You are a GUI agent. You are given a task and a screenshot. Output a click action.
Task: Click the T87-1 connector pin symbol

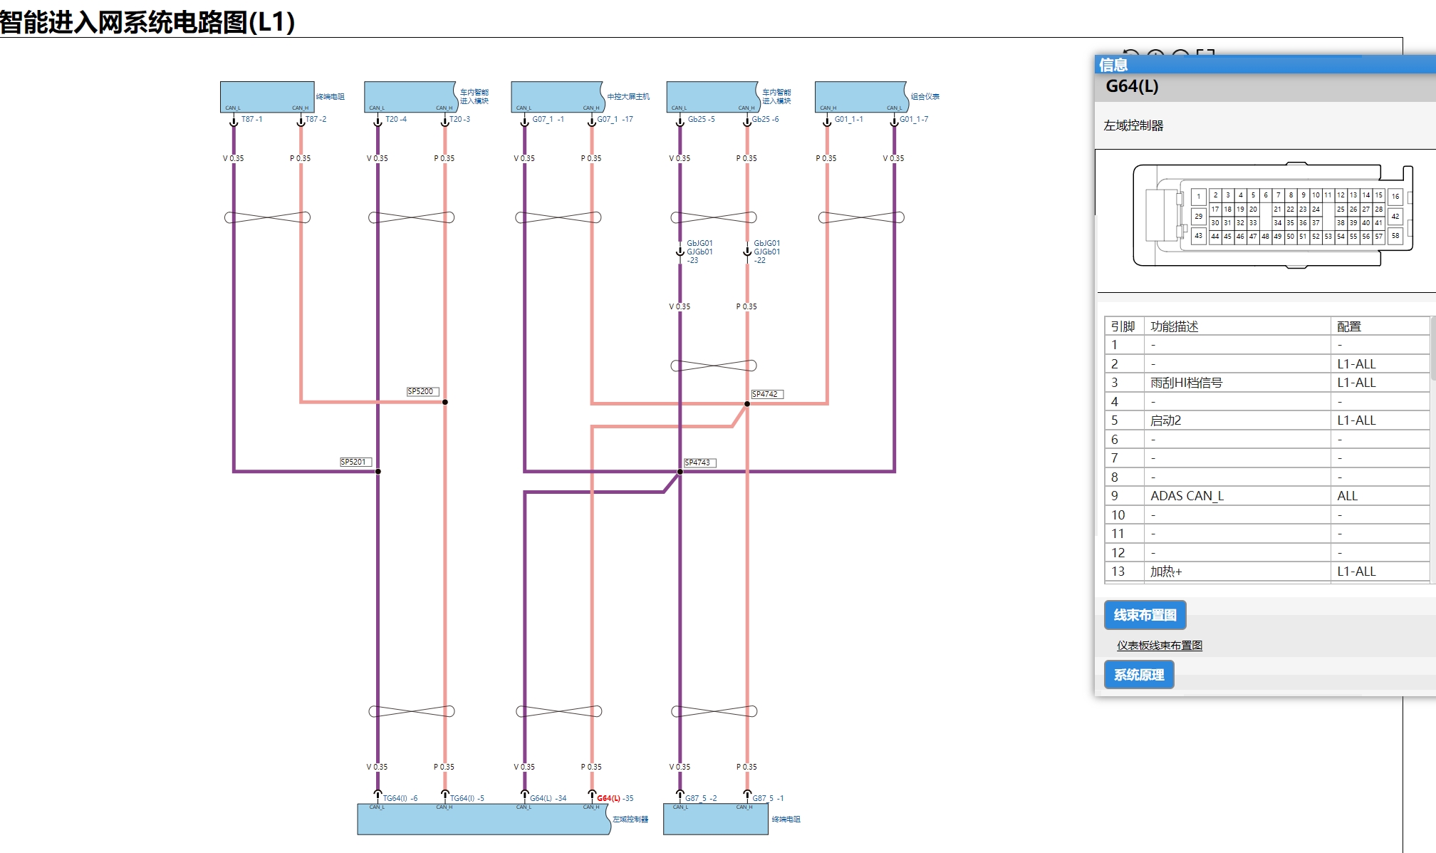[234, 122]
